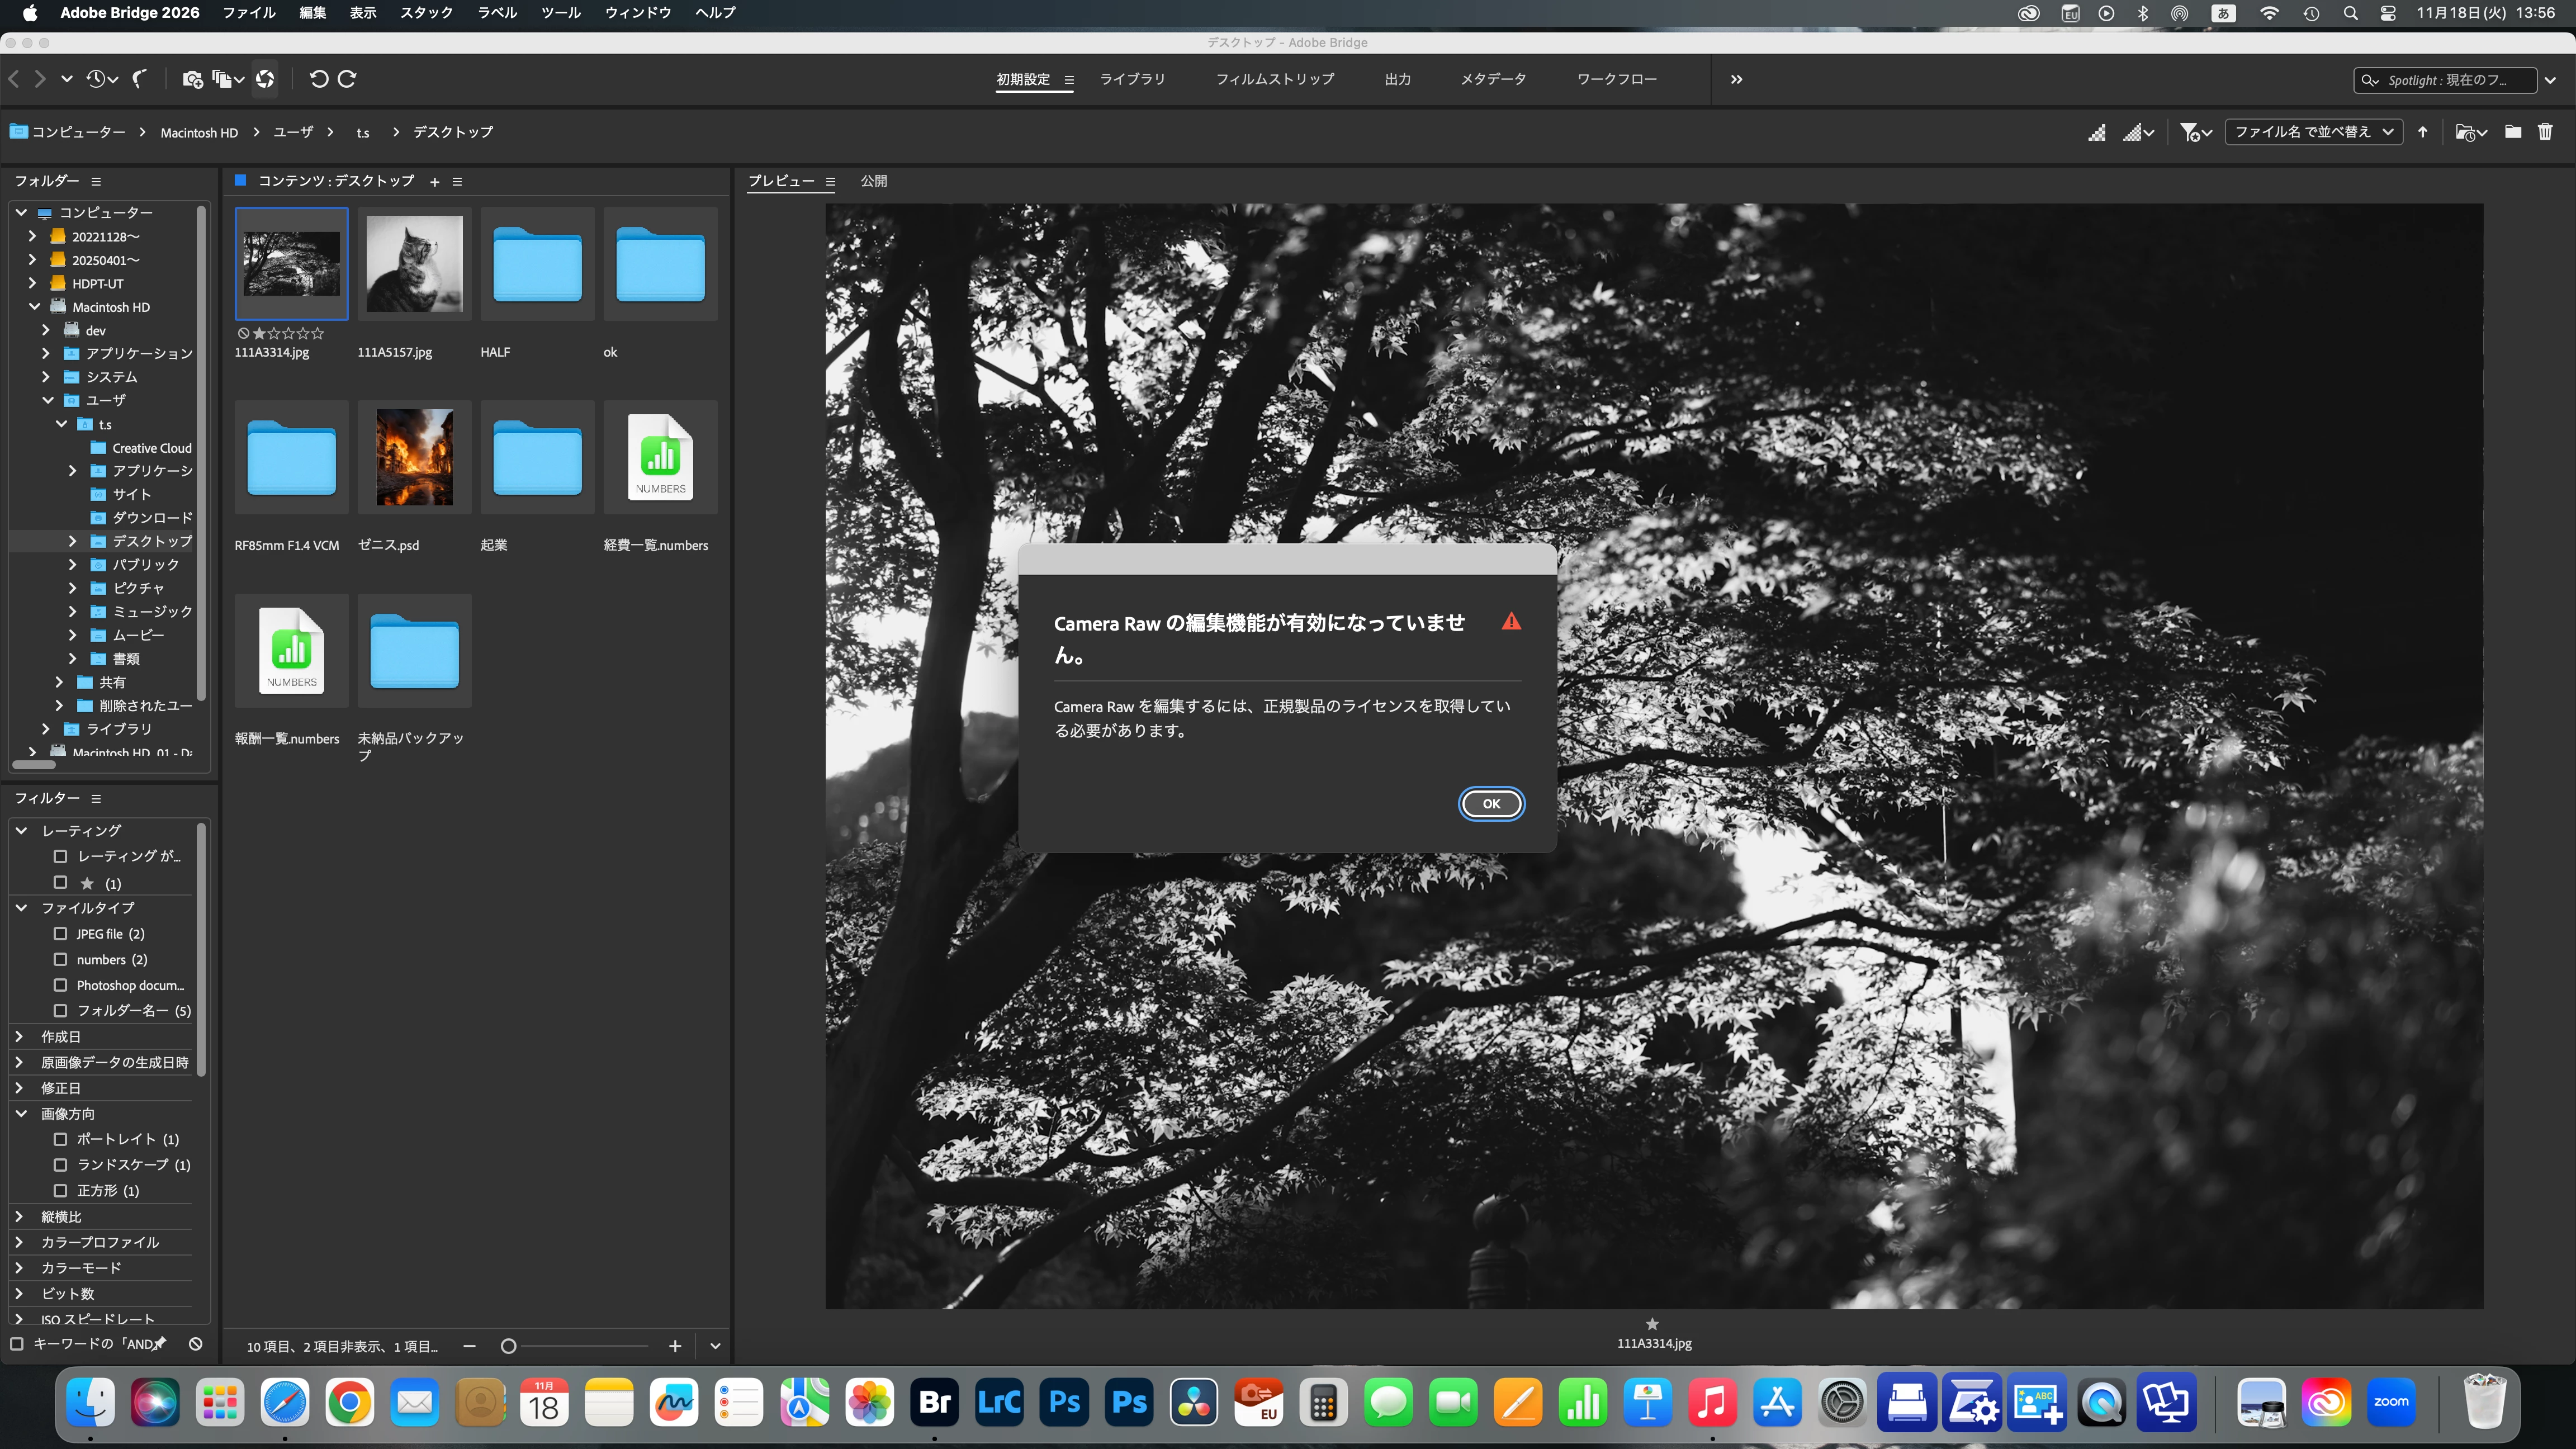This screenshot has width=2576, height=1449.
Task: Click OK in the Camera Raw dialog
Action: click(x=1490, y=804)
